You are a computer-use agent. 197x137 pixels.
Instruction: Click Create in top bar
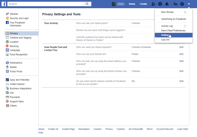click(143, 4)
